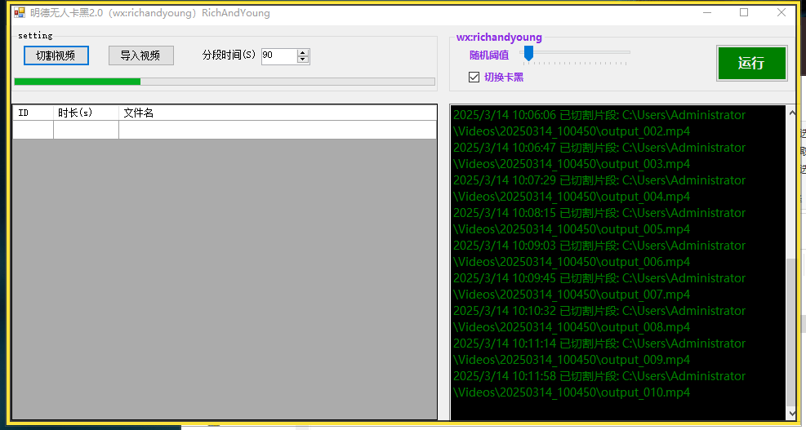This screenshot has width=806, height=430.
Task: Click the 随机阈值 slider thumb
Action: [528, 53]
